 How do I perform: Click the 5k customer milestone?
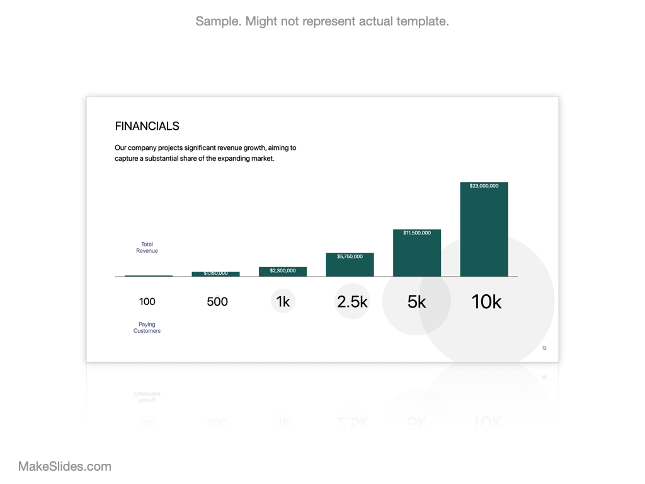(416, 302)
